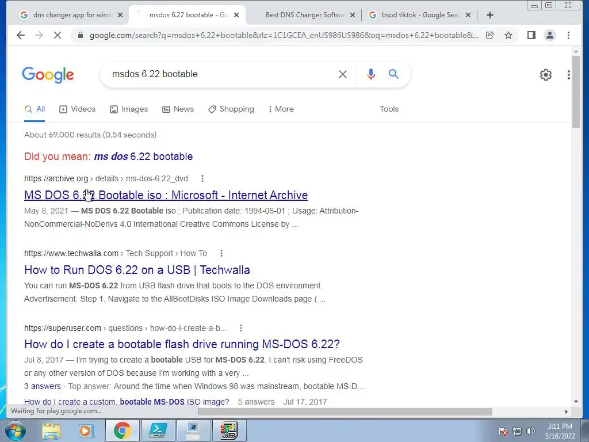Open Windows Explorer from the taskbar
This screenshot has width=589, height=442.
[x=51, y=430]
